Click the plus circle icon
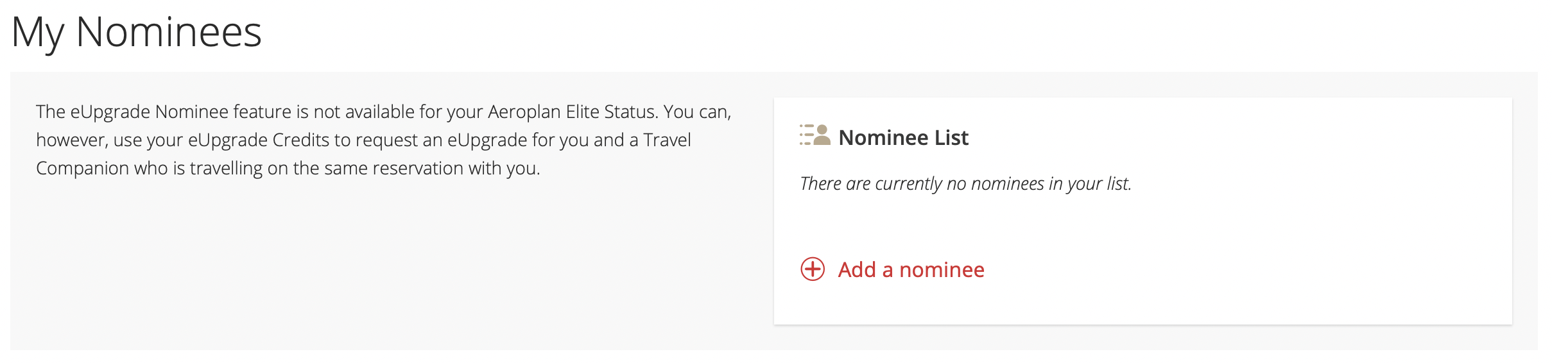 tap(813, 269)
